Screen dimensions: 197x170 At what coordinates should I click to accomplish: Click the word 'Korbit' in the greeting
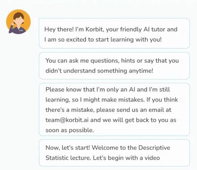pyautogui.click(x=94, y=30)
